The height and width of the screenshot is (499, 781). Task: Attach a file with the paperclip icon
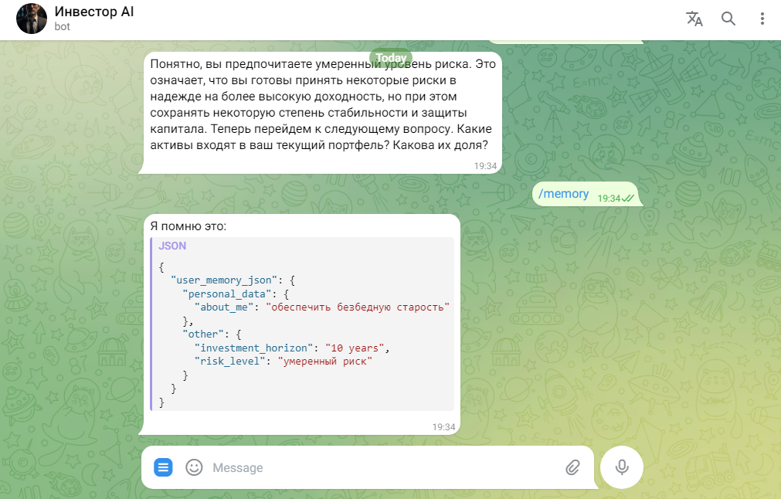click(x=572, y=467)
